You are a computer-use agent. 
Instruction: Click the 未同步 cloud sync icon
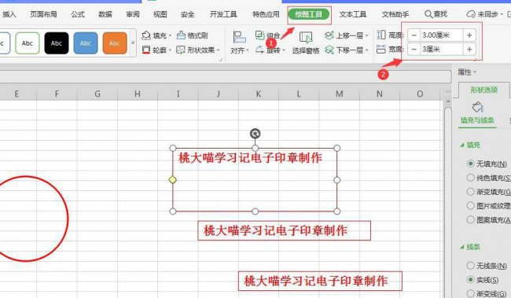coord(471,14)
